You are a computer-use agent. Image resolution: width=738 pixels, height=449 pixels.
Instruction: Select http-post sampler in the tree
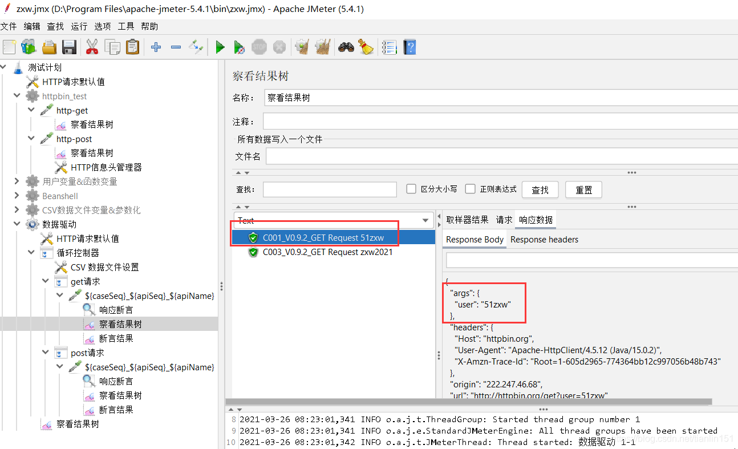click(x=74, y=139)
